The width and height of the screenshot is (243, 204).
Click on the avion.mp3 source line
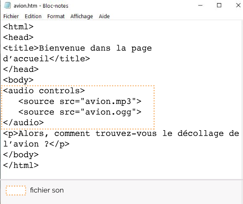coord(80,102)
